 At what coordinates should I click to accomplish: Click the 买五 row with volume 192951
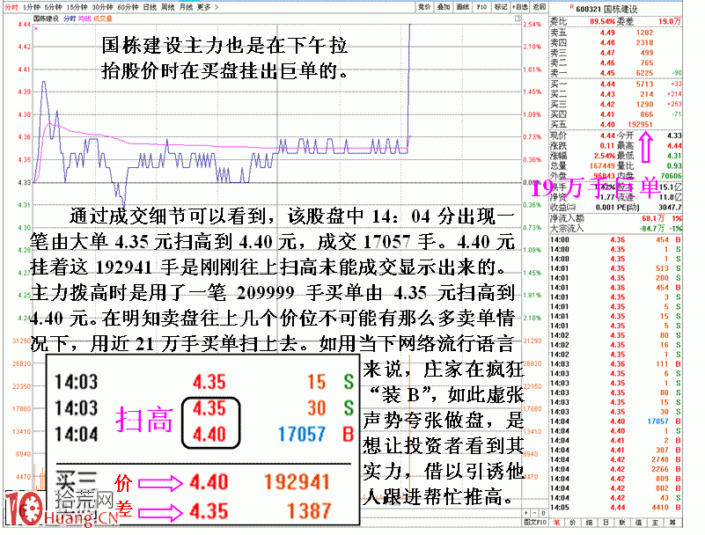[x=616, y=124]
